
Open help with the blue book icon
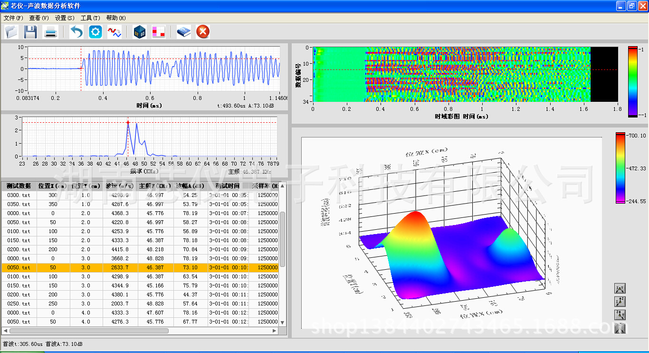(183, 32)
